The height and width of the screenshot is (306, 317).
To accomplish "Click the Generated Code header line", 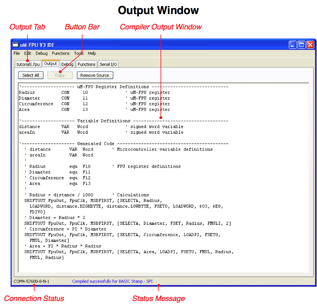I will (x=124, y=144).
